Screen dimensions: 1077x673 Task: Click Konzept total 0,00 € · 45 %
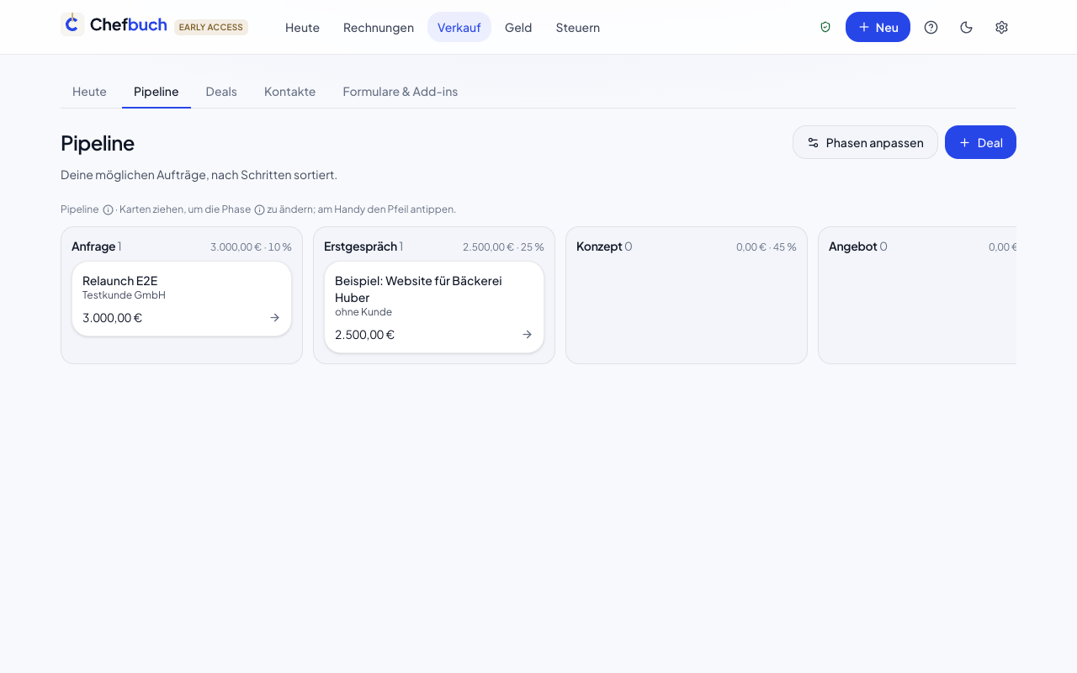coord(767,246)
